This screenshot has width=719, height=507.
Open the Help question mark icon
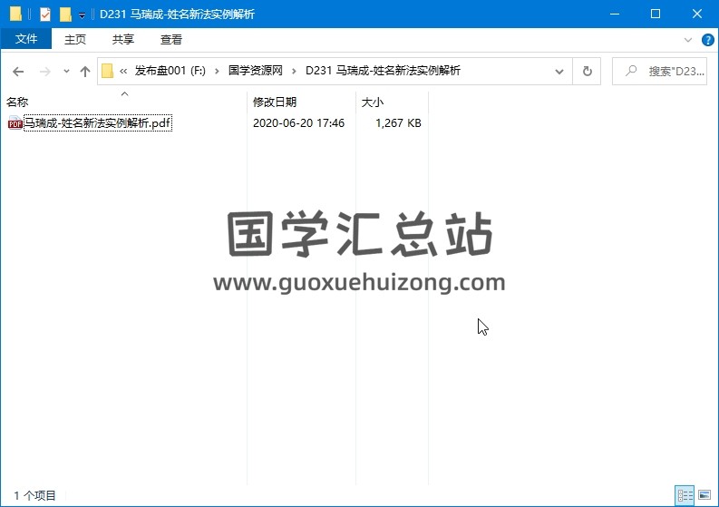707,40
